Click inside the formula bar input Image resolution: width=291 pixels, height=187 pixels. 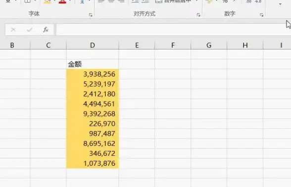[173, 30]
